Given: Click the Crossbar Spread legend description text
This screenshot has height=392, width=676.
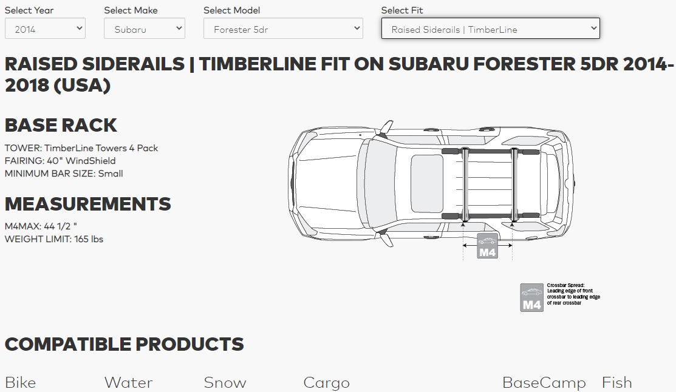Looking at the screenshot, I should (x=573, y=294).
